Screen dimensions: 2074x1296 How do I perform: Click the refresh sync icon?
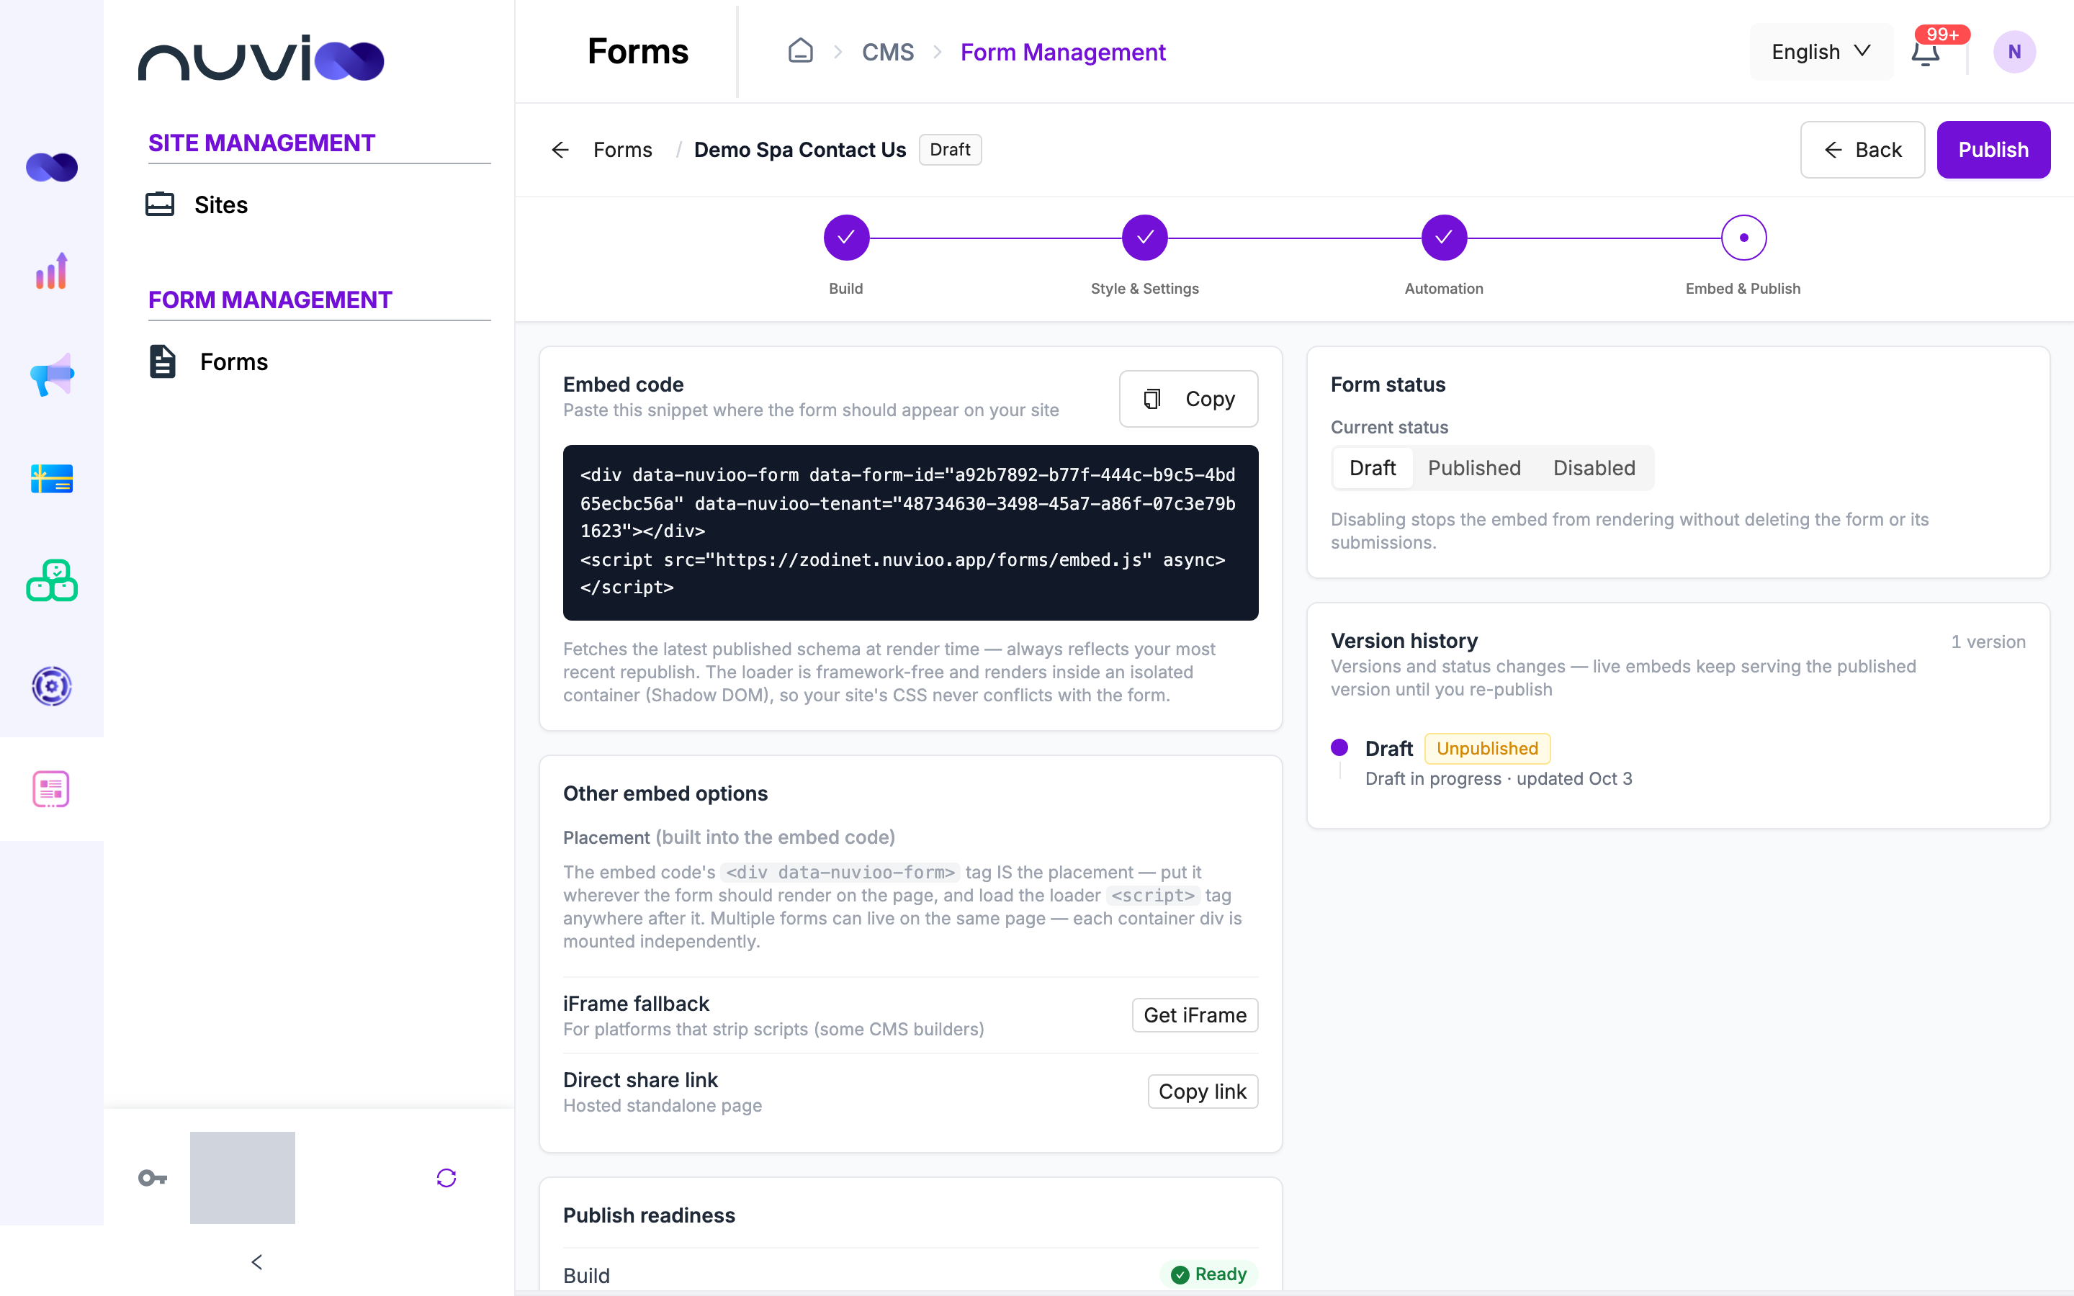click(x=446, y=1178)
